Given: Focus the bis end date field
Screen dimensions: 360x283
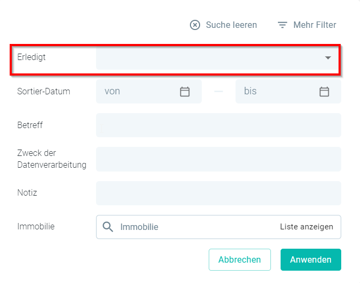Looking at the screenshot, I should pyautogui.click(x=288, y=91).
